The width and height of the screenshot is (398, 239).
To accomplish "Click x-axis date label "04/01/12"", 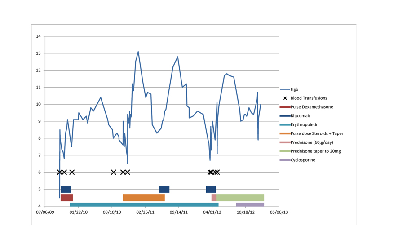I will point(212,212).
